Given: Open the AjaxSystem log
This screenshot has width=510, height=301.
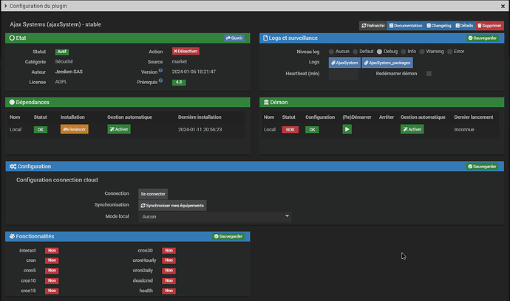Looking at the screenshot, I should [x=344, y=63].
